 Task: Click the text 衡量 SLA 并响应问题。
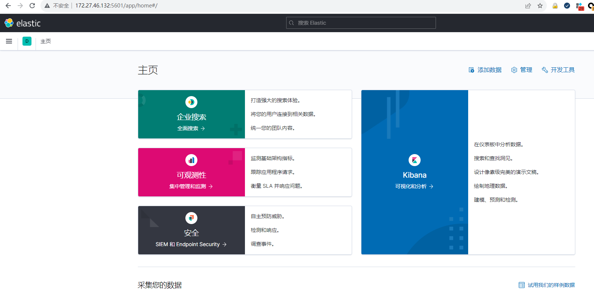tap(277, 186)
